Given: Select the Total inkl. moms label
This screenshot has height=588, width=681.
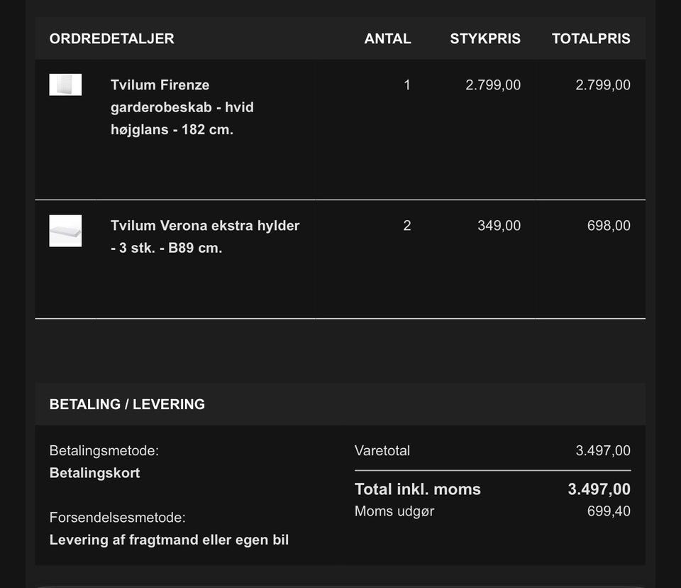Looking at the screenshot, I should click(418, 489).
